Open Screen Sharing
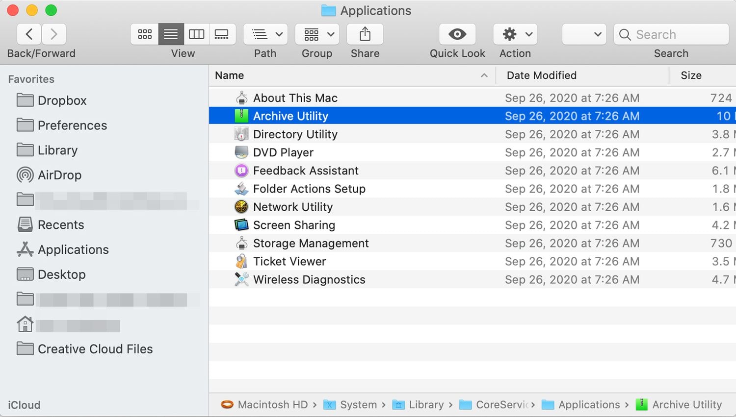Screen dimensions: 736x417 pos(293,225)
